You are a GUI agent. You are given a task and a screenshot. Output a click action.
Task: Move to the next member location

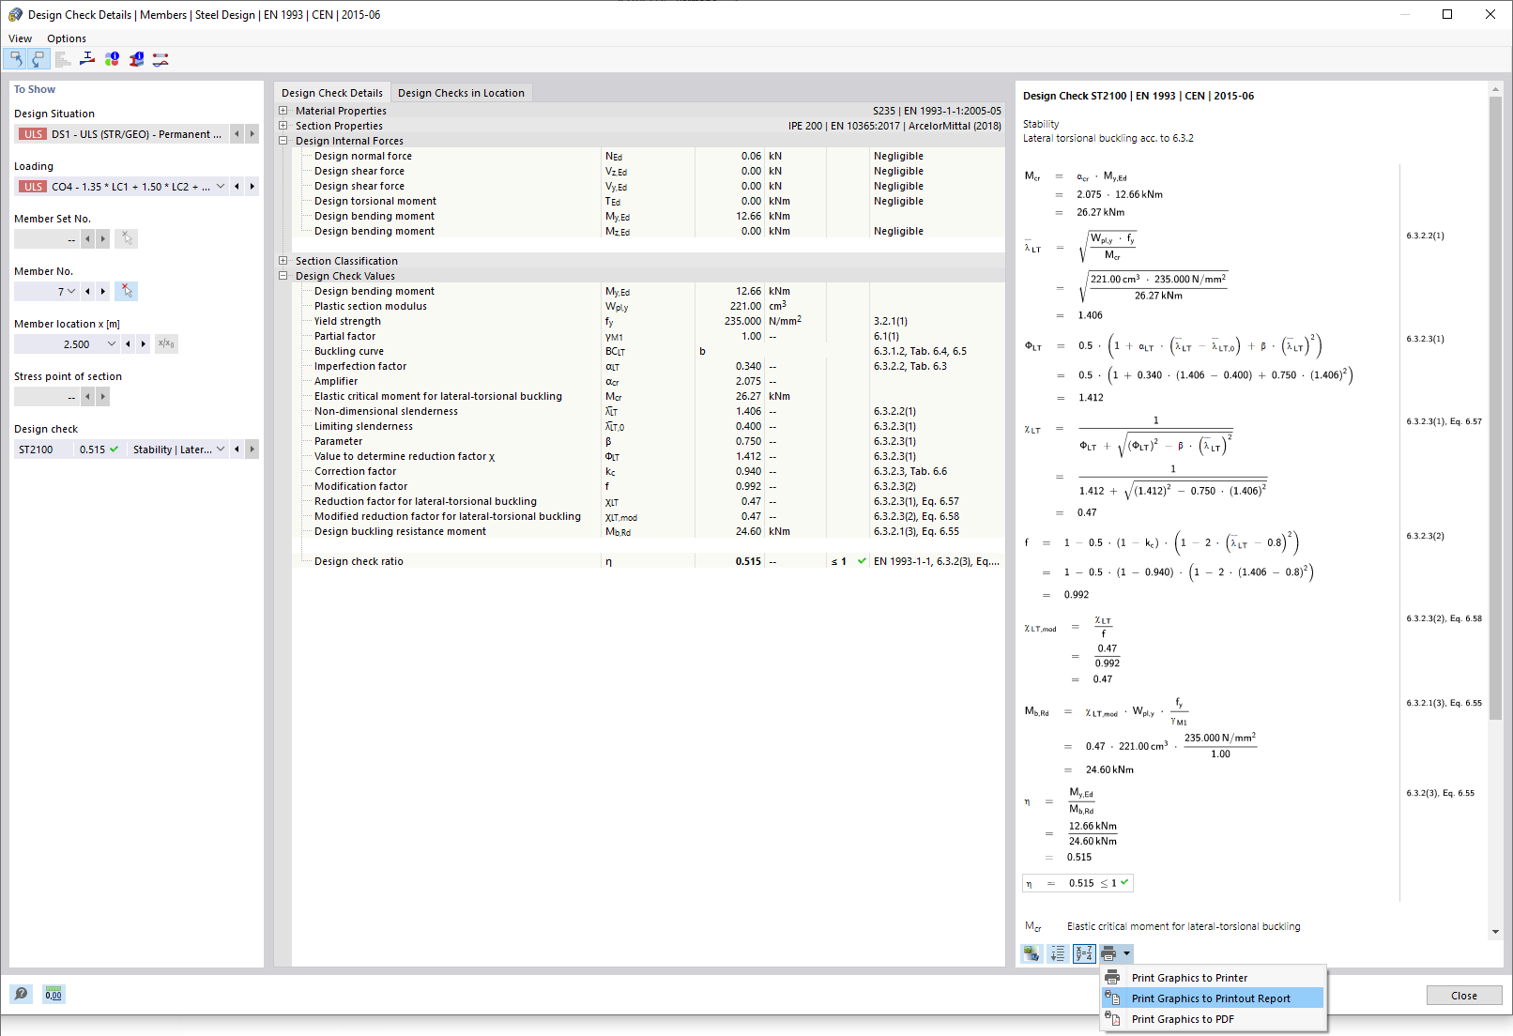click(143, 343)
